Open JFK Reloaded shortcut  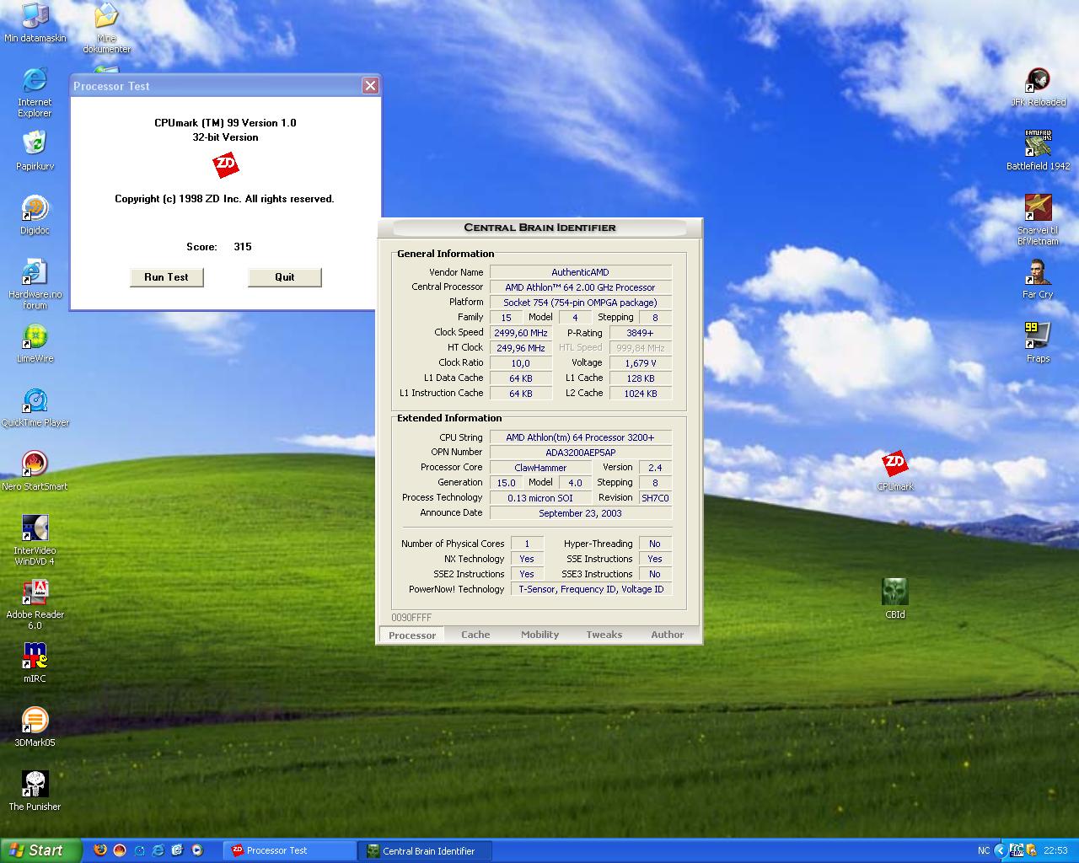pyautogui.click(x=1038, y=81)
